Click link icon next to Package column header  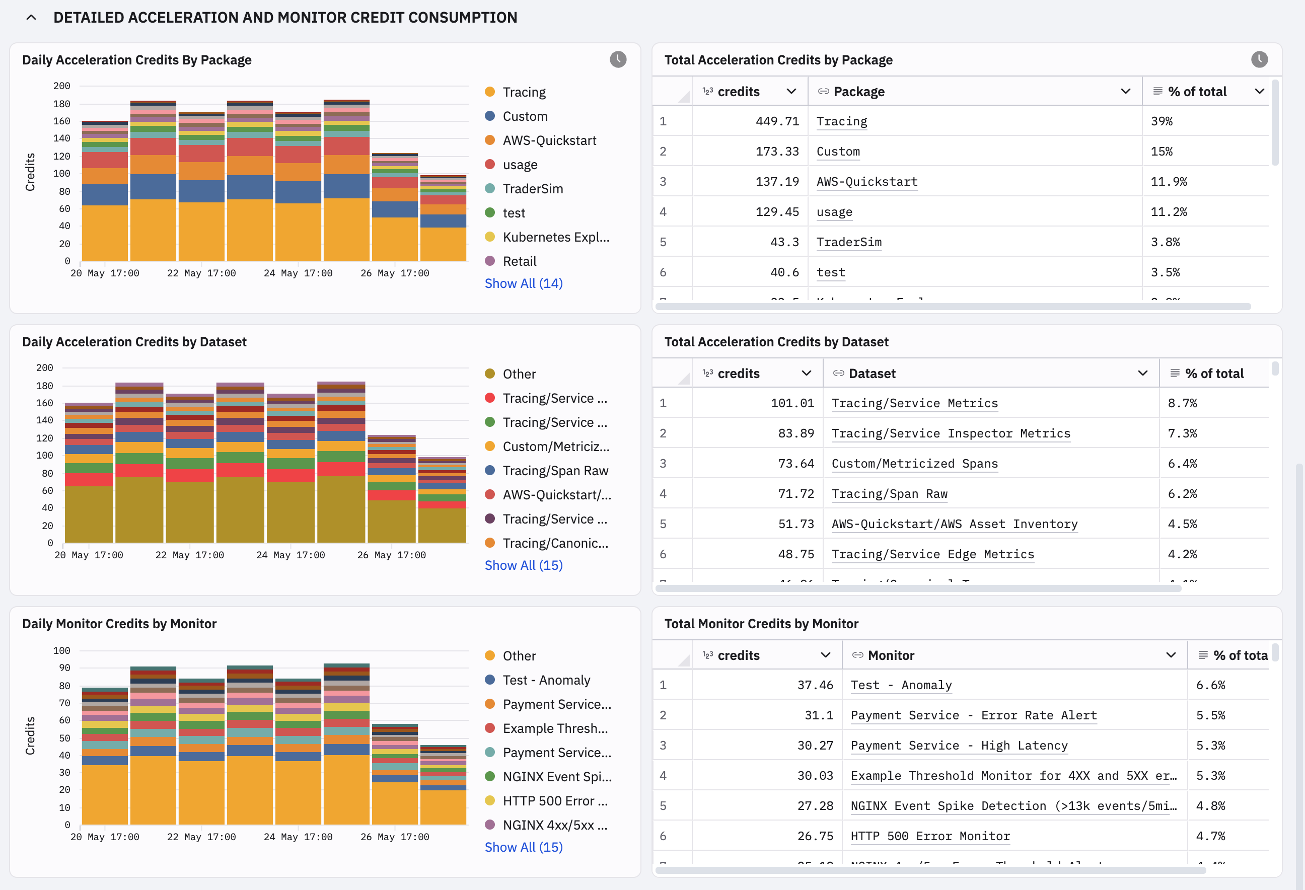pyautogui.click(x=823, y=92)
